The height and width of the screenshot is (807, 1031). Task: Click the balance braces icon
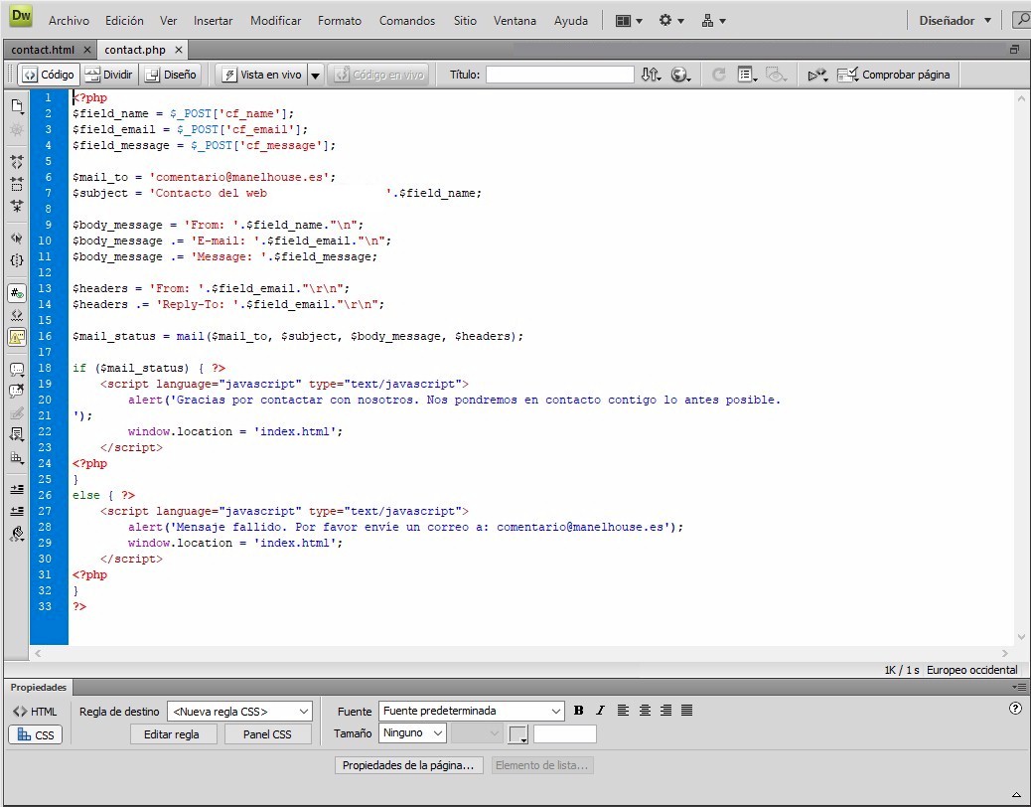coord(17,260)
